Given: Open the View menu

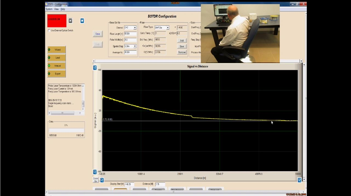Looking at the screenshot, I should 56,9.
